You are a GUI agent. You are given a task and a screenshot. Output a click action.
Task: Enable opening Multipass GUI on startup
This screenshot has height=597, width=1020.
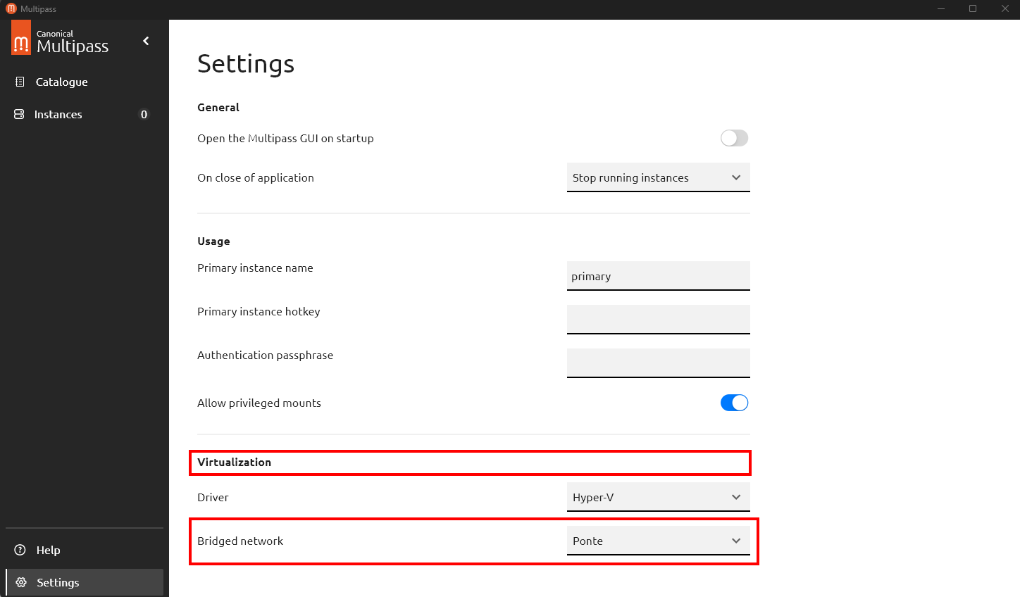(x=734, y=138)
